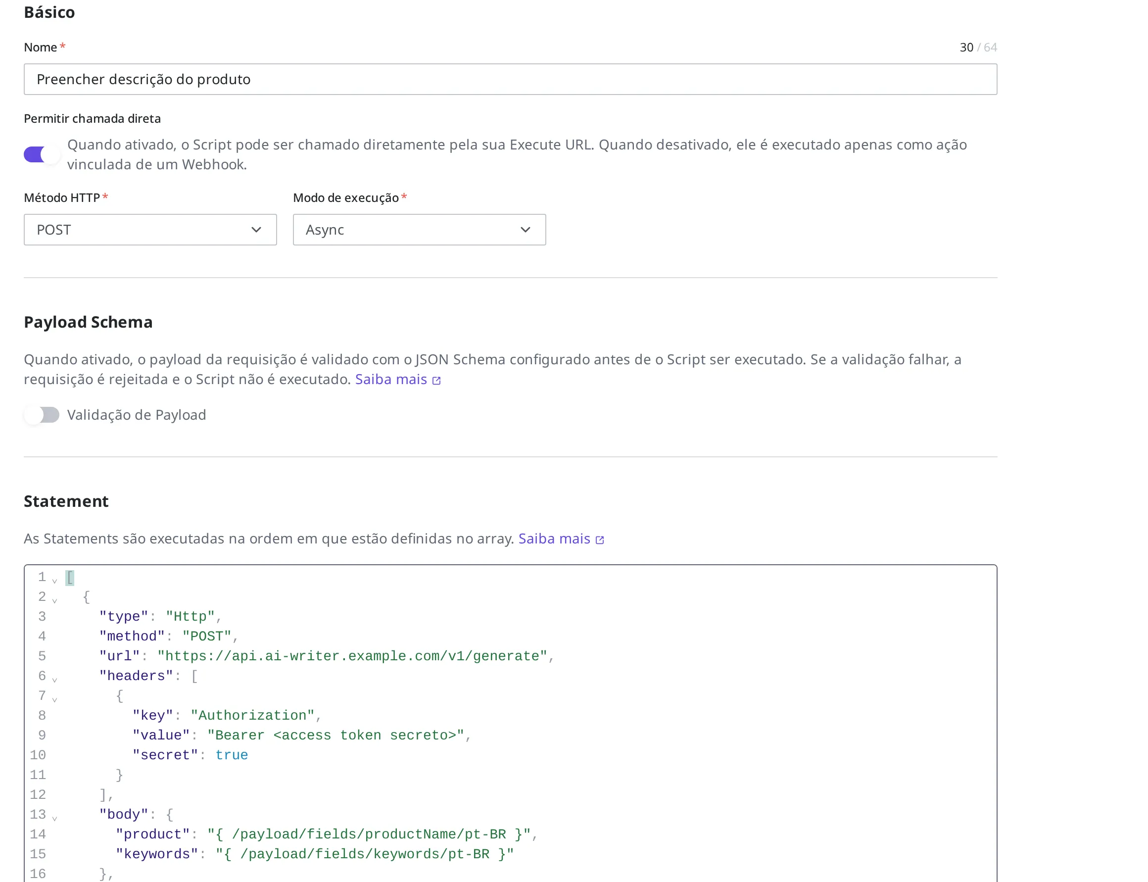Collapse headers array fold on line 6

point(54,680)
